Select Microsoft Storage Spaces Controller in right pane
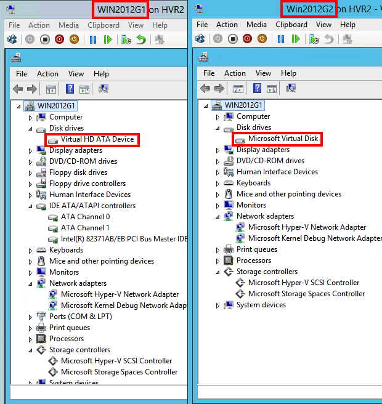 pos(306,294)
